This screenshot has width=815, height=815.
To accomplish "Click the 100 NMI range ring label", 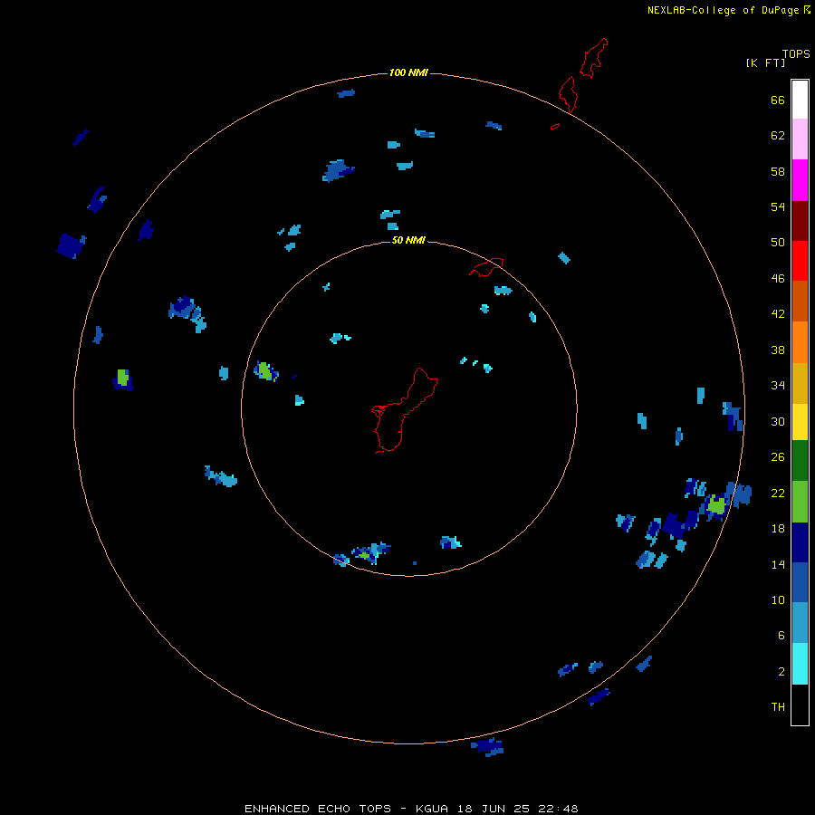I will pos(408,72).
